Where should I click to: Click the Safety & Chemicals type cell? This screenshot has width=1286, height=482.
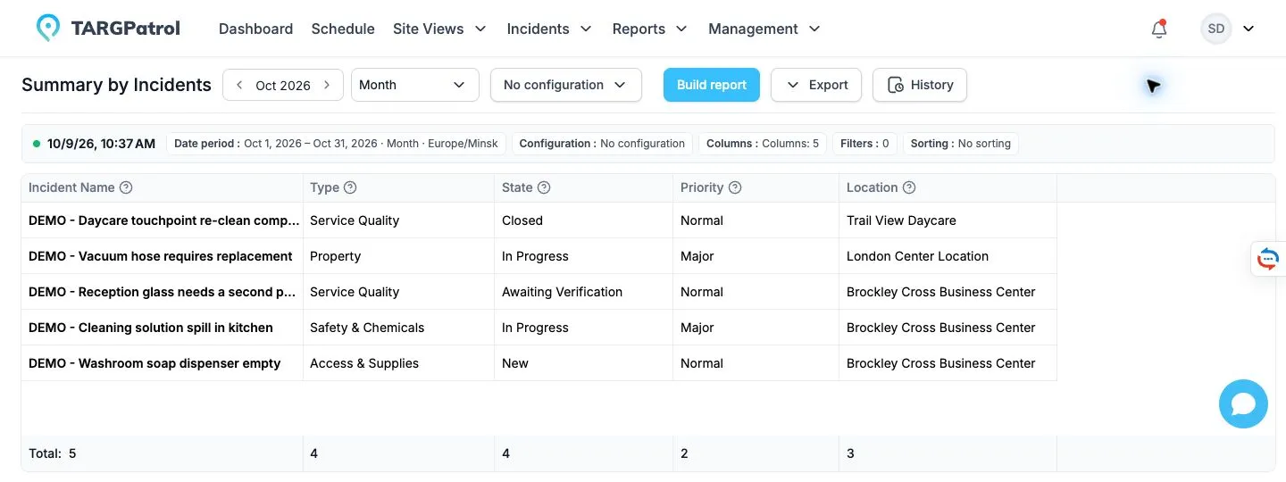398,328
